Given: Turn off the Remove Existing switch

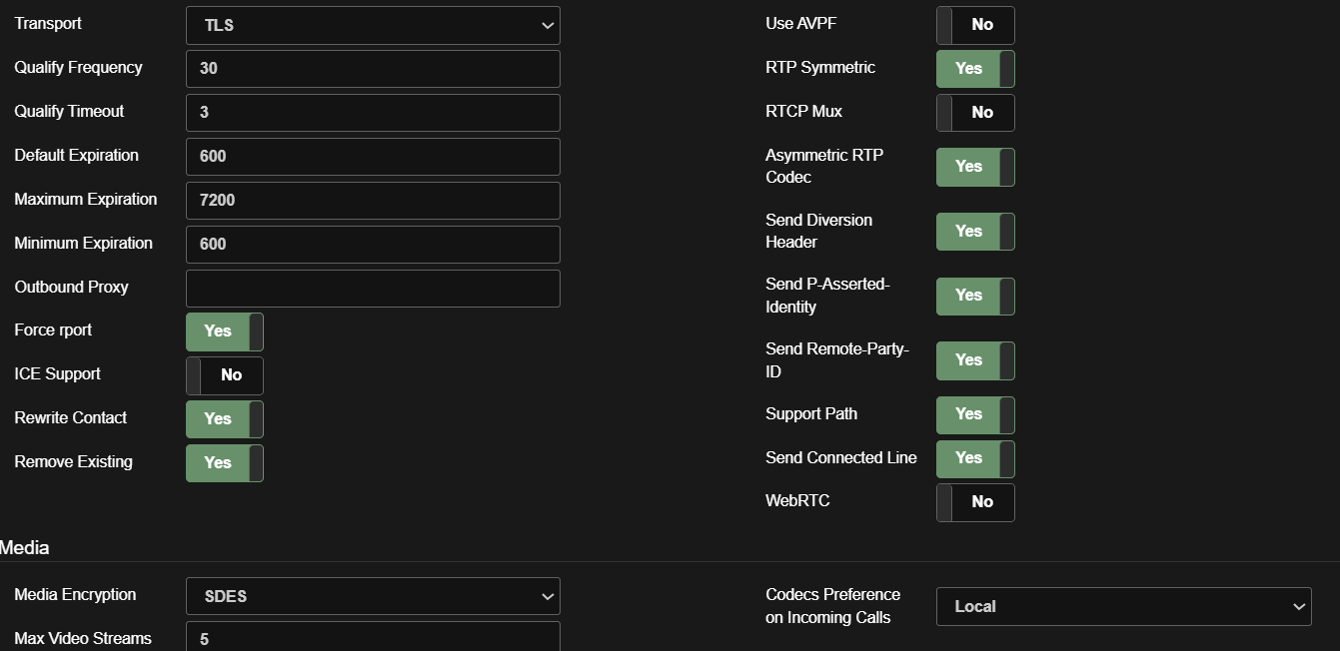Looking at the screenshot, I should (x=225, y=463).
